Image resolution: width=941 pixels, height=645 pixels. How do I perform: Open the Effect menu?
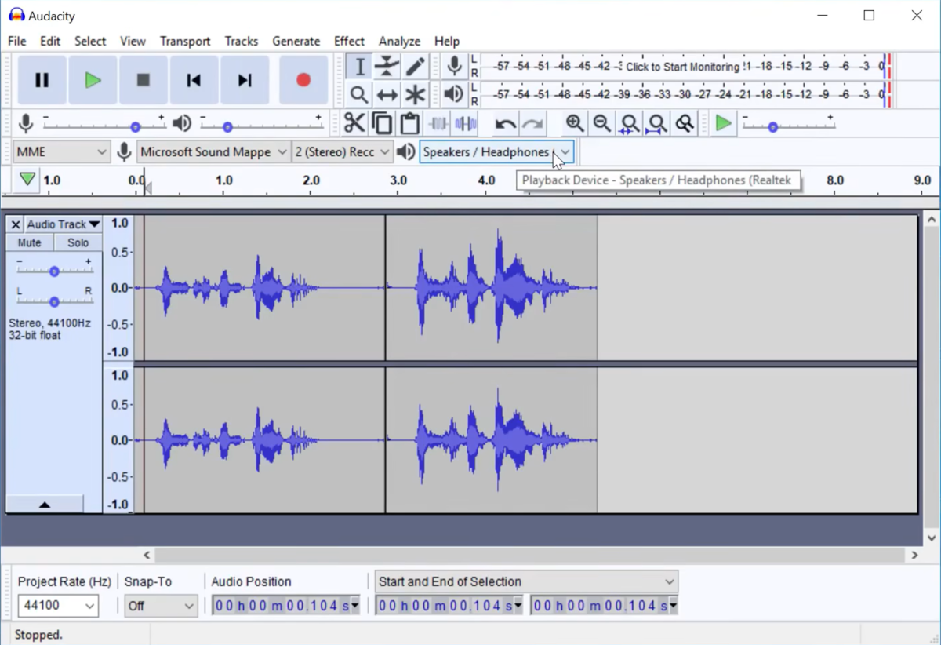point(349,41)
